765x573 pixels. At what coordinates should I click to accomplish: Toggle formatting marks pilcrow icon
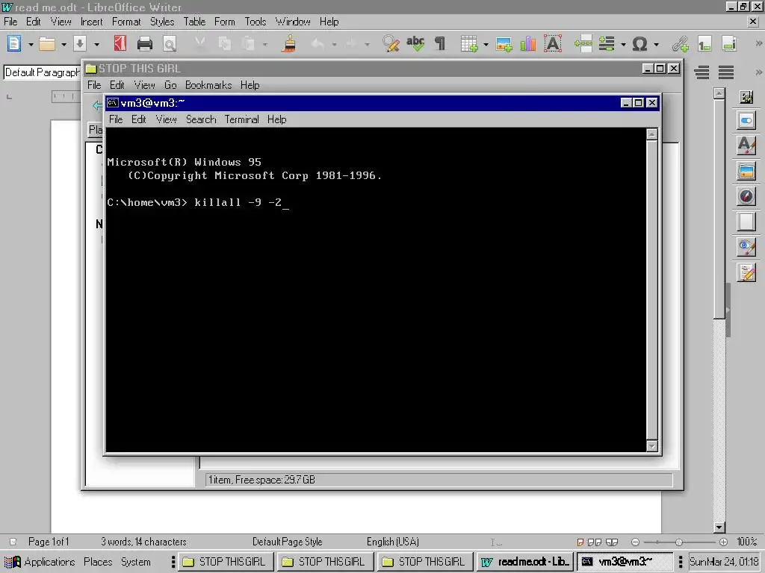439,44
